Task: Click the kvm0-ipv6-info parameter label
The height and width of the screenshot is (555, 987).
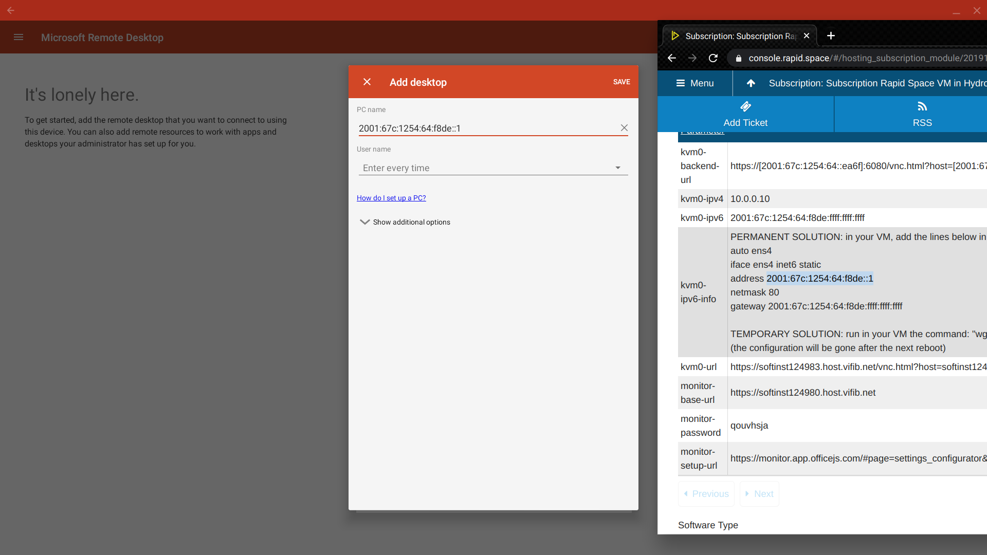Action: pos(698,292)
